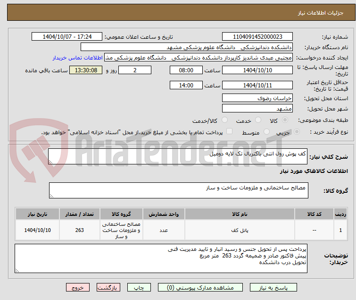Click the توضیحات خریدار text area
356x300 pixels.
coord(161,258)
